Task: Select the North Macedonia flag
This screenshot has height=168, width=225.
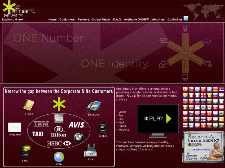Action: 203,125
